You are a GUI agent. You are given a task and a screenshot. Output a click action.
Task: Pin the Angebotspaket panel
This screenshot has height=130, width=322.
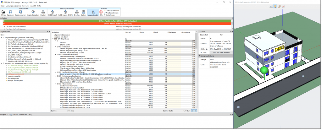pos(47,32)
